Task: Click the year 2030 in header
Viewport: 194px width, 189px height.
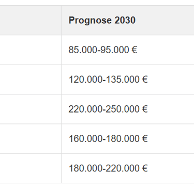Action: point(125,20)
